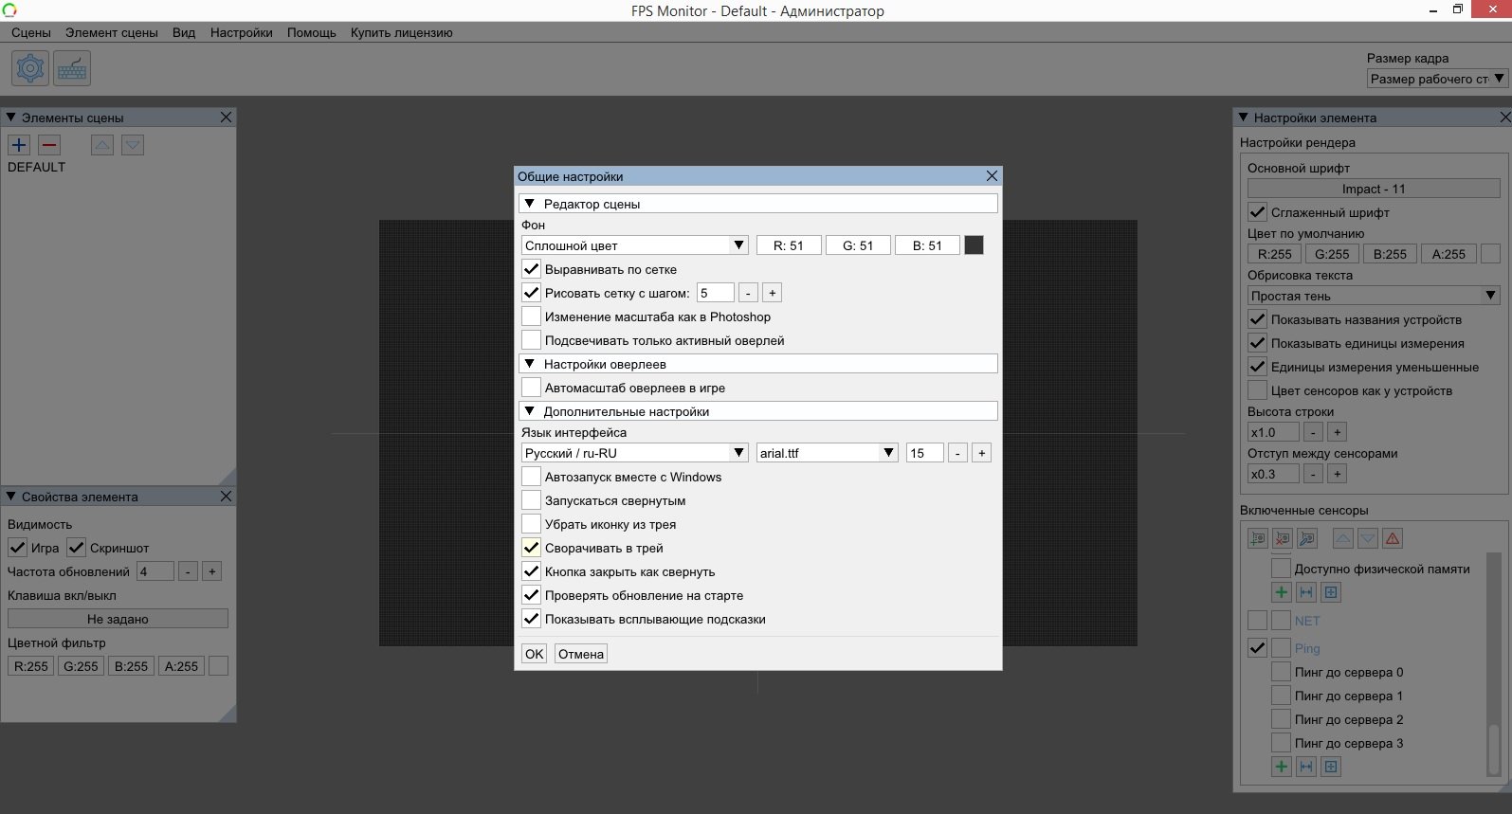The image size is (1512, 814).
Task: Collapse the Дополнительные настройки section
Action: point(530,411)
